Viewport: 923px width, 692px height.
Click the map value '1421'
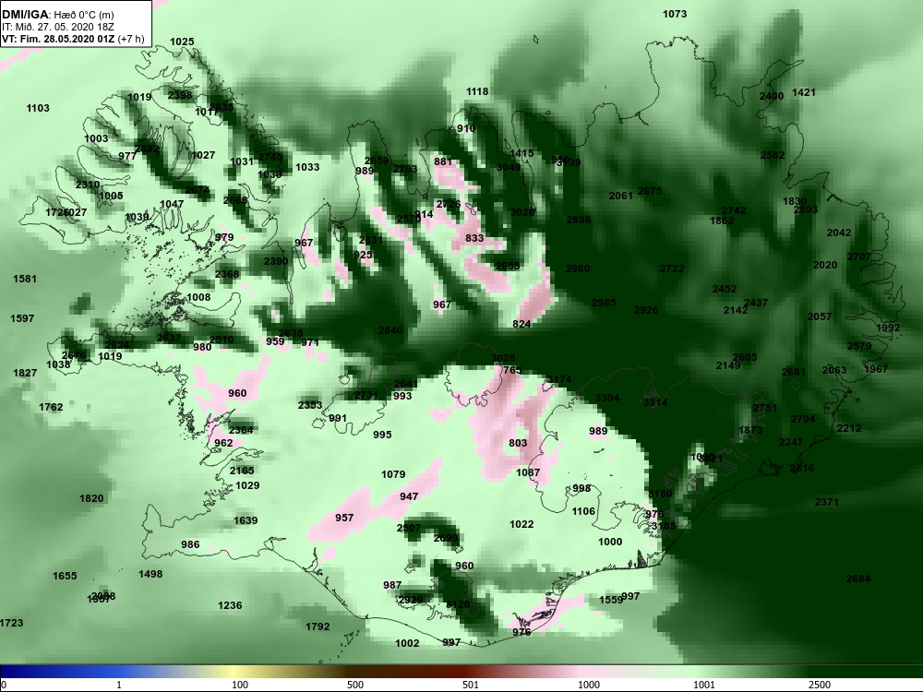coord(804,92)
